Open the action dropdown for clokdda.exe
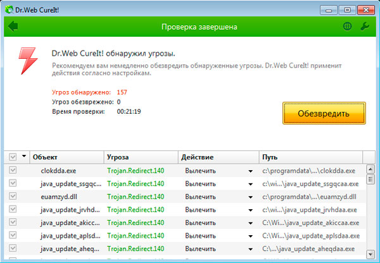This screenshot has height=263, width=380. [250, 171]
